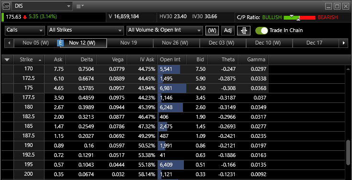
Task: Click the open interest bar for 6,981
Action: click(172, 88)
